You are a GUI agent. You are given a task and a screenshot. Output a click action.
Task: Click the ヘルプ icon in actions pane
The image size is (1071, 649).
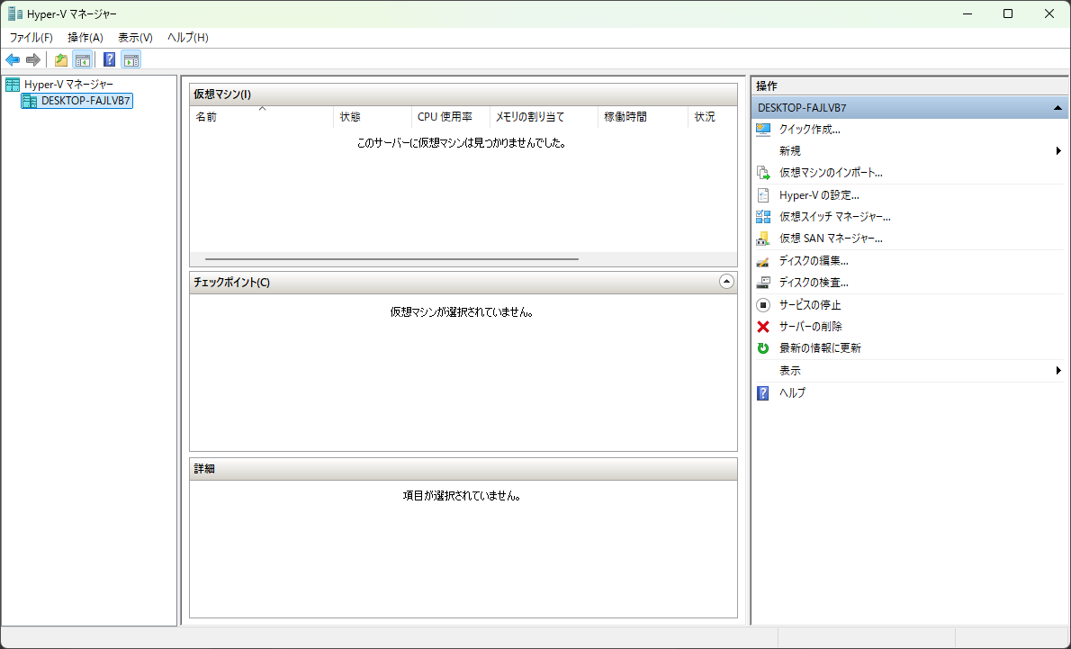pyautogui.click(x=763, y=393)
